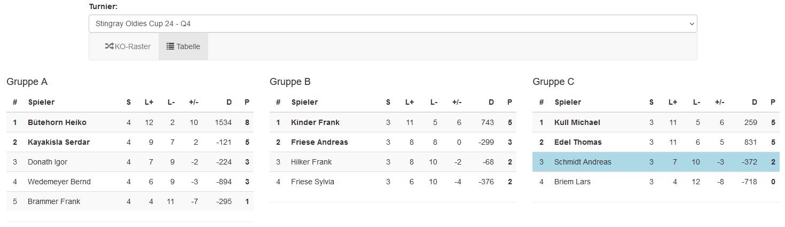Switch to the KO-Raster tab
The image size is (785, 227).
tap(128, 46)
